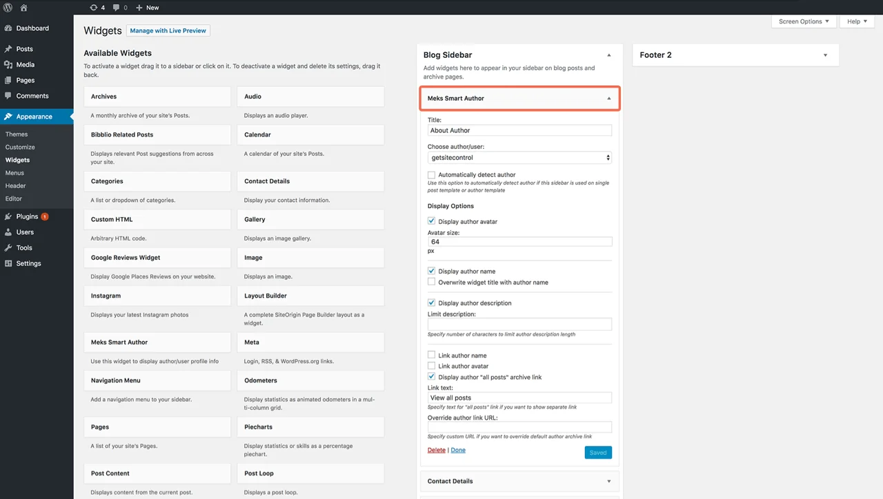Screen dimensions: 883x499
Task: Click the Media icon in sidebar
Action: coord(8,65)
